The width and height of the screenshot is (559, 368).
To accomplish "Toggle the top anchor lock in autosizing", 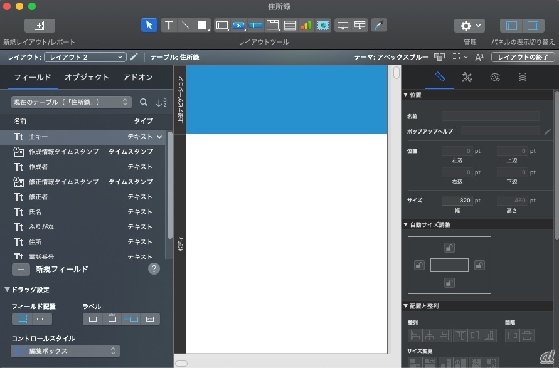I will click(449, 247).
